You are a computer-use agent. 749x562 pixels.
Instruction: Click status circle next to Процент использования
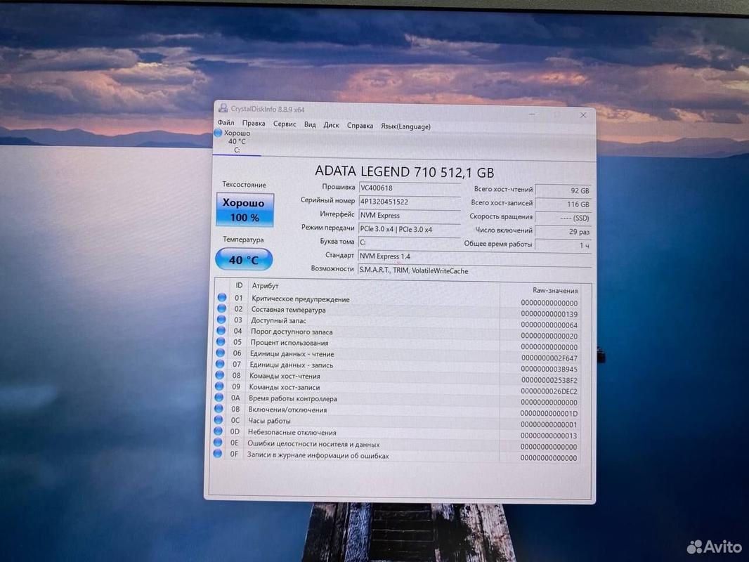click(x=221, y=342)
